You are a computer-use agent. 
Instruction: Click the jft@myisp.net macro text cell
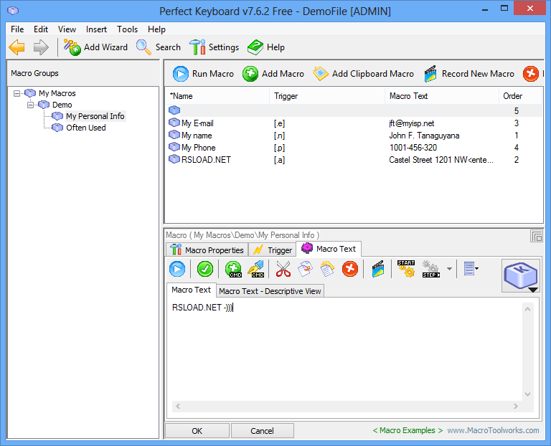pyautogui.click(x=412, y=123)
